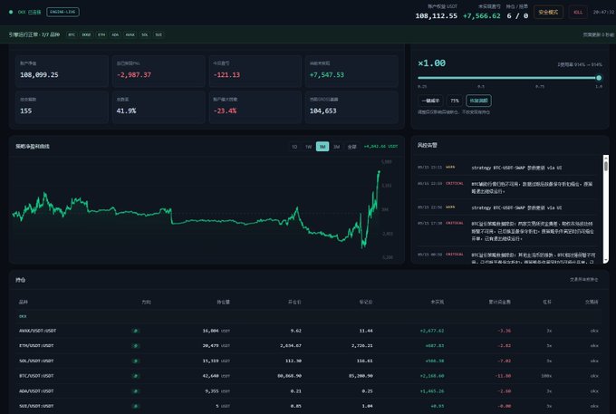Click the 108,099.25 account equity card
This screenshot has width=616, height=414.
pyautogui.click(x=62, y=71)
